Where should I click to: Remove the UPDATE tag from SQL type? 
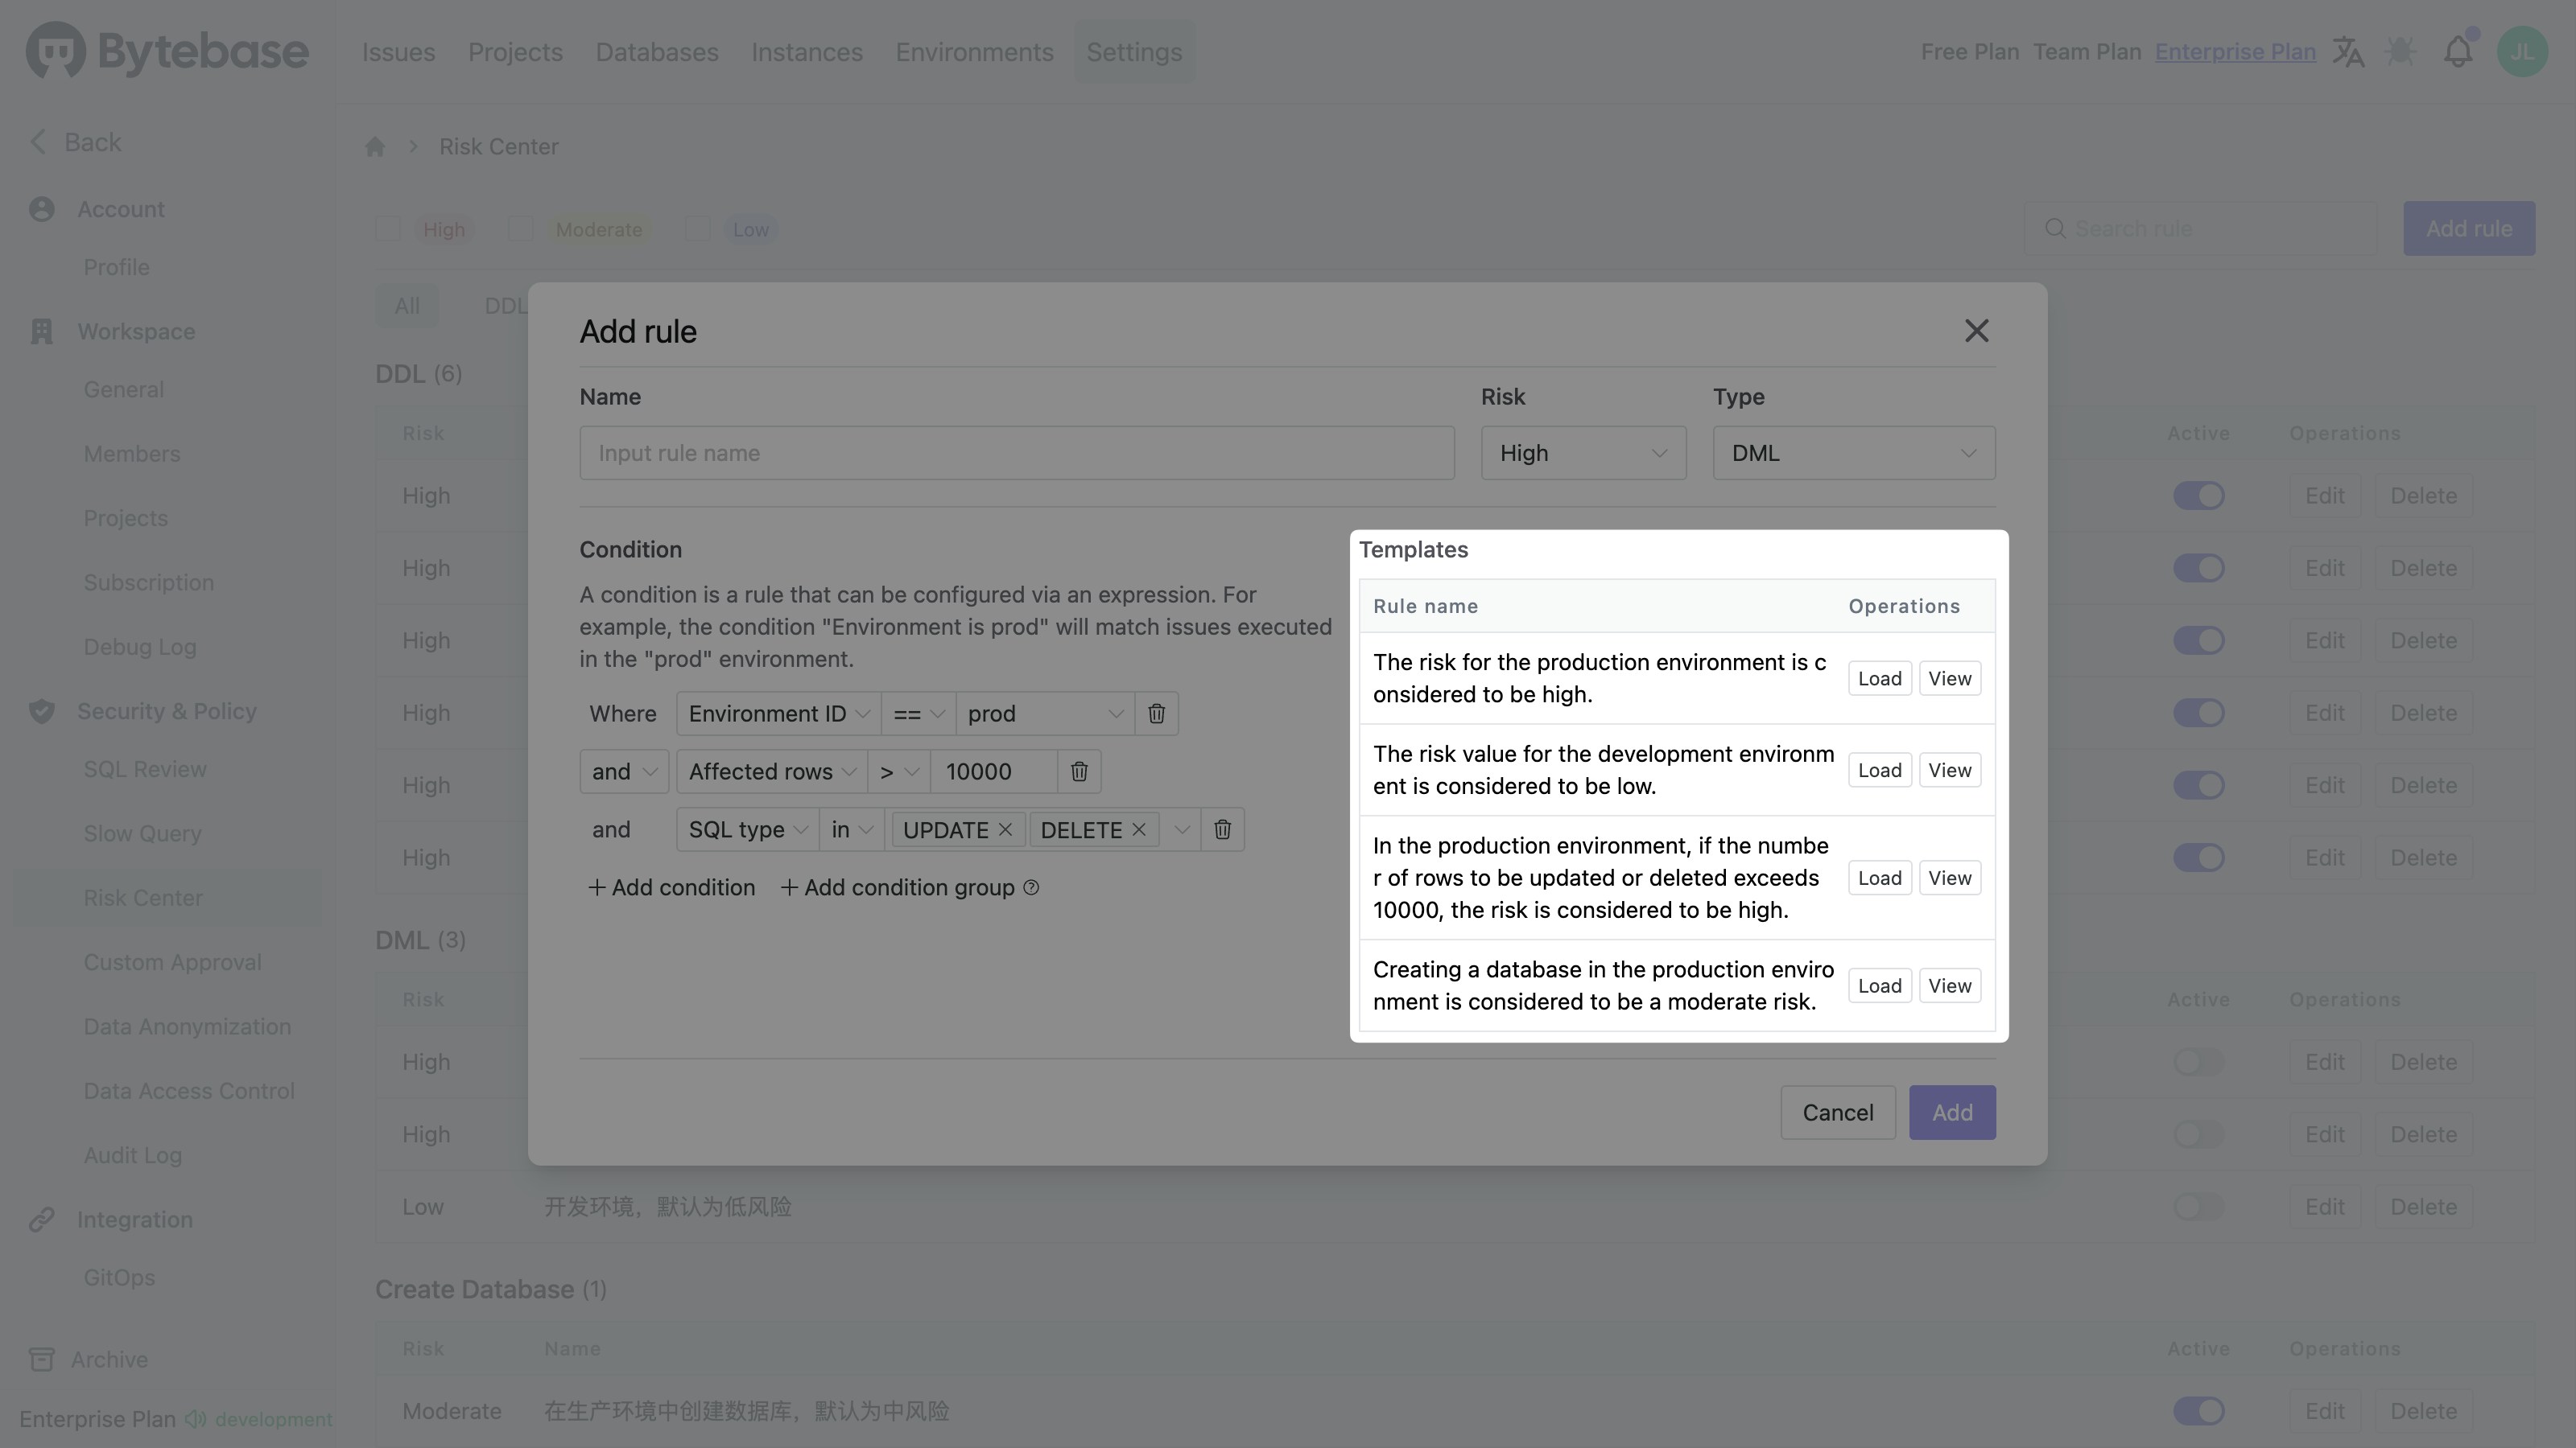1005,829
